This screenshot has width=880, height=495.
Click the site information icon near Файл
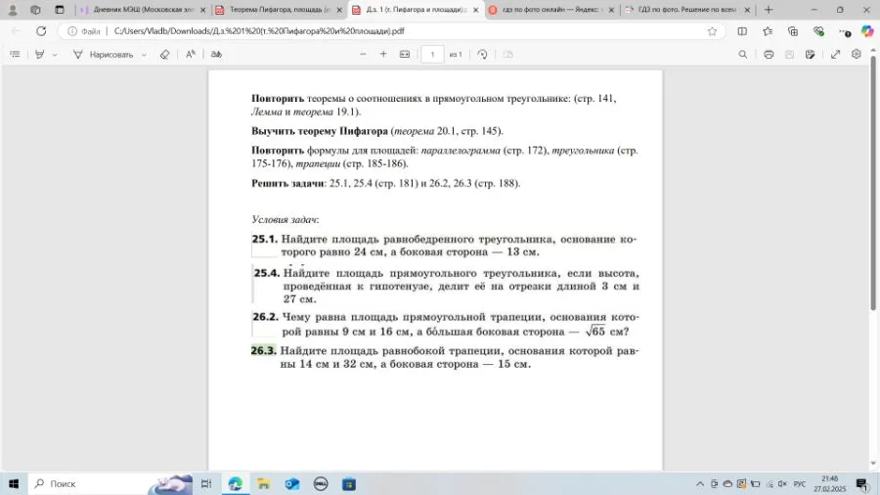(71, 31)
